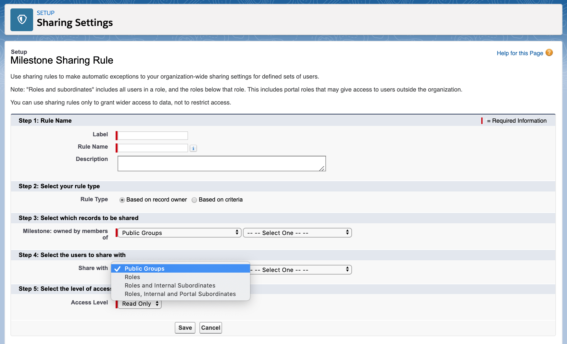Screen dimensions: 567x344
Task: Open the Access Level dropdown showing Read Only
Action: [x=139, y=304]
